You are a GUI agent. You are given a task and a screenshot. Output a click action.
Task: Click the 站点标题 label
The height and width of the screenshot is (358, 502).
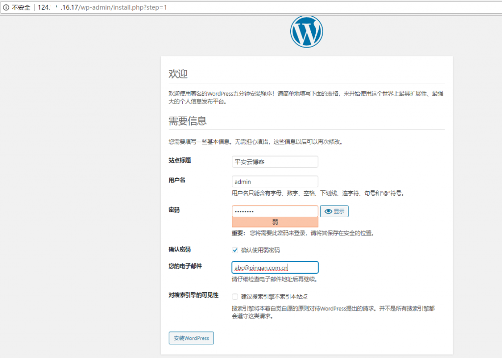click(179, 160)
